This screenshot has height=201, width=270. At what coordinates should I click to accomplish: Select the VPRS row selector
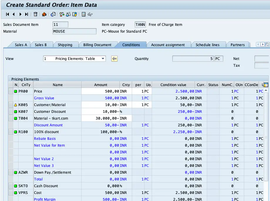11,192
